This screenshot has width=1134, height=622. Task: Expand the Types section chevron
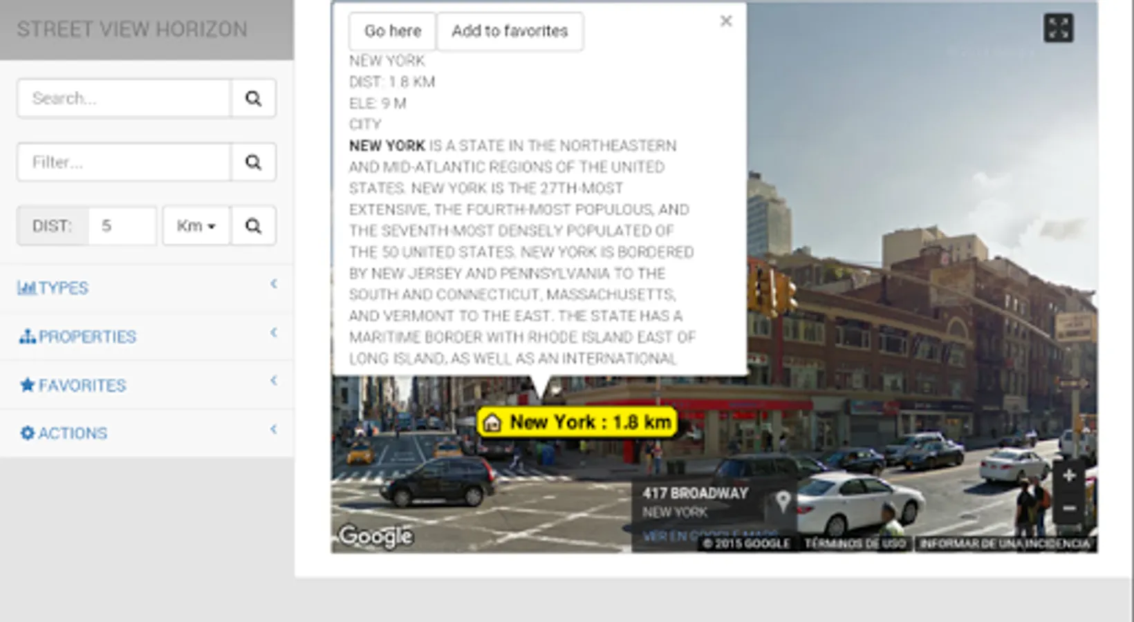click(274, 284)
